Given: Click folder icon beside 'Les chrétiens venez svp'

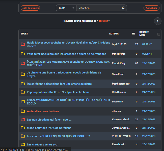Looking at the screenshot, I should pos(23,144).
